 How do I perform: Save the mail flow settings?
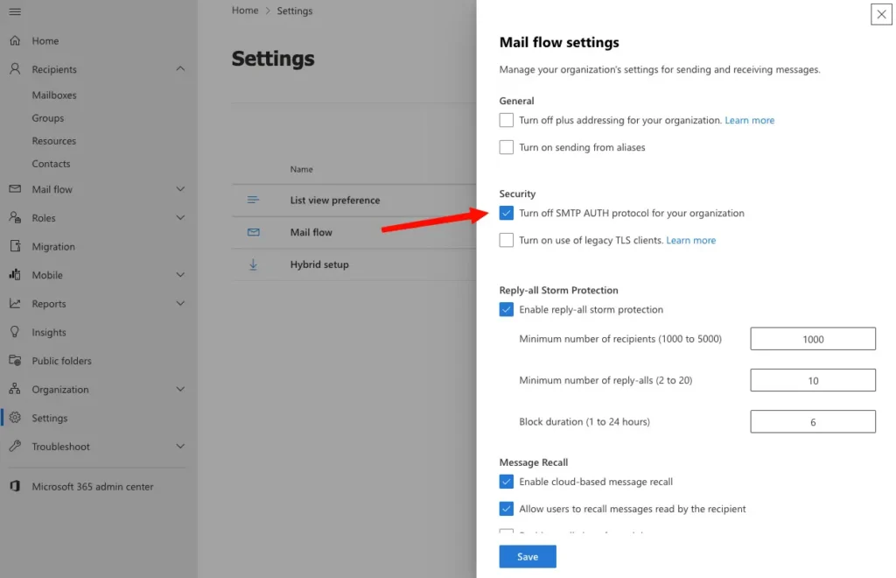528,556
